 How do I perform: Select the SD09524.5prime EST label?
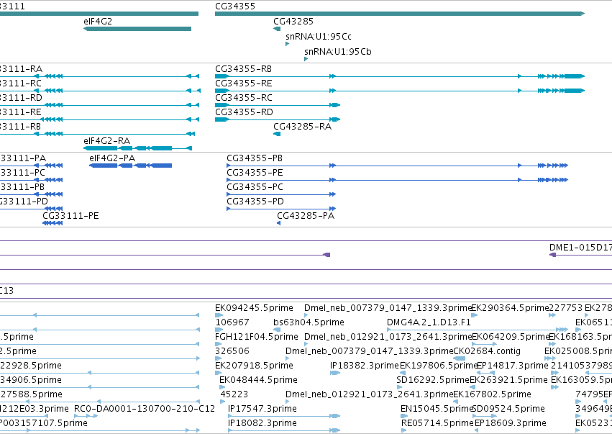click(508, 409)
